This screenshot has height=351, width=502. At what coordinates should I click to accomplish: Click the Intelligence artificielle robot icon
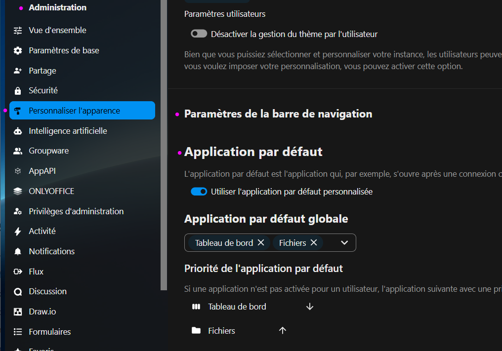(18, 131)
